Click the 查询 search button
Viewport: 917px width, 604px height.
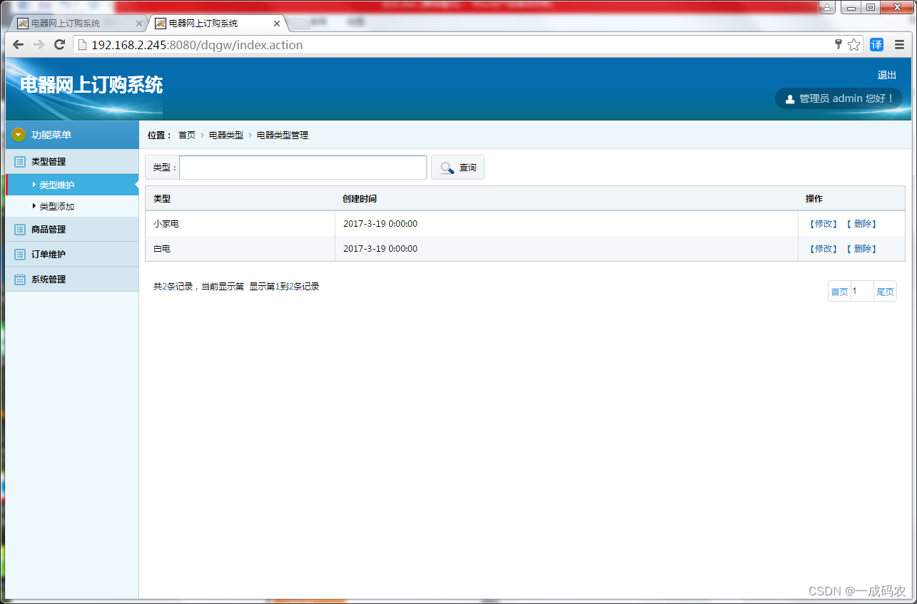click(458, 168)
